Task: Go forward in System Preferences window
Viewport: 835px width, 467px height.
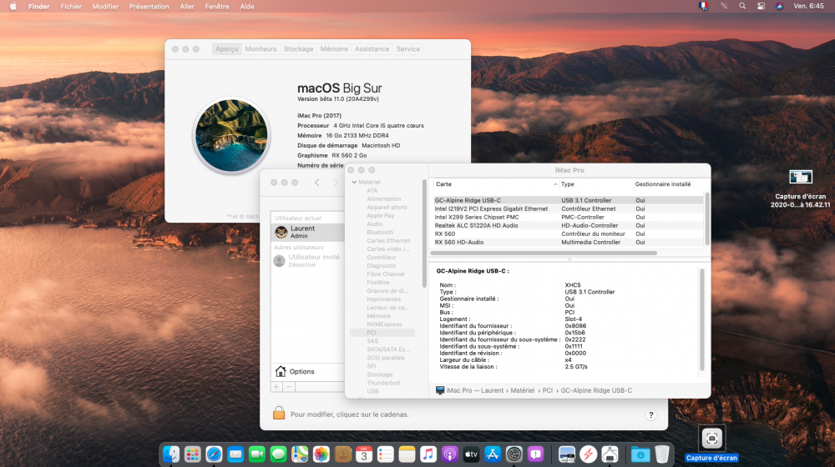Action: (336, 183)
